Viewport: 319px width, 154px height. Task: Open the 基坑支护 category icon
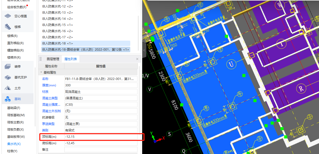[7, 77]
